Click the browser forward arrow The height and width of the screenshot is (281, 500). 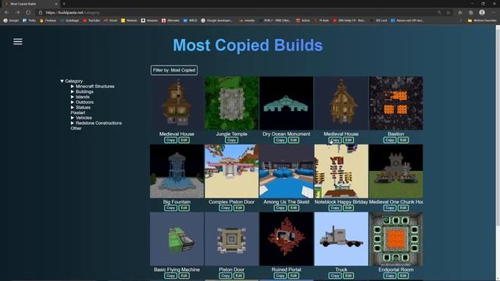pyautogui.click(x=17, y=12)
